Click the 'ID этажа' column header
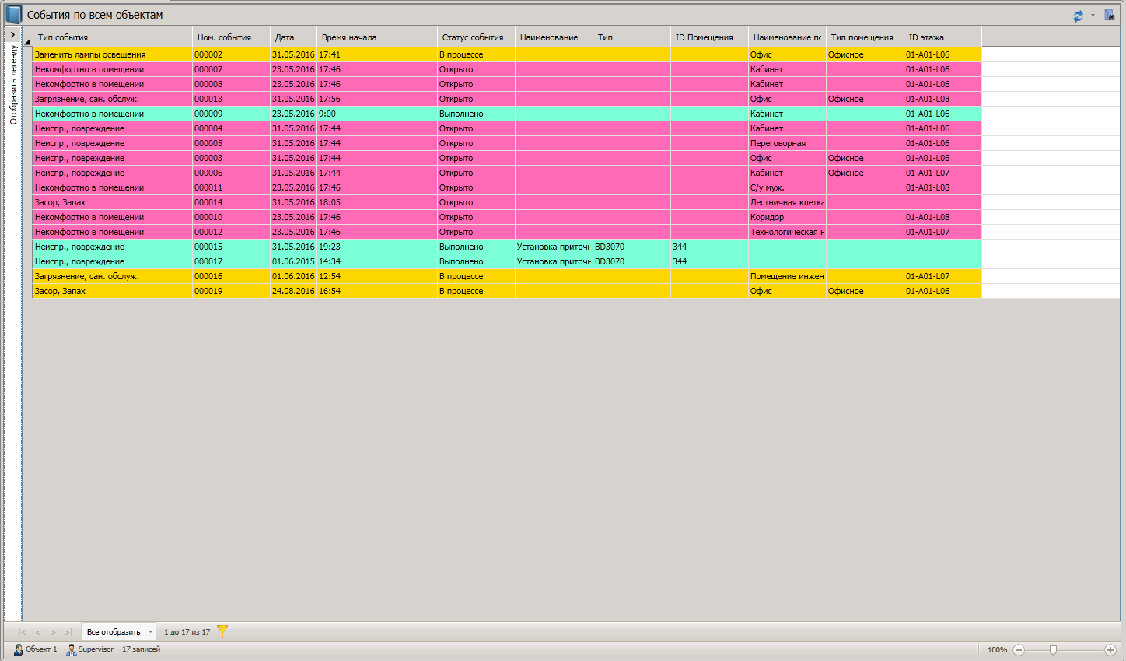1126x661 pixels. (942, 37)
